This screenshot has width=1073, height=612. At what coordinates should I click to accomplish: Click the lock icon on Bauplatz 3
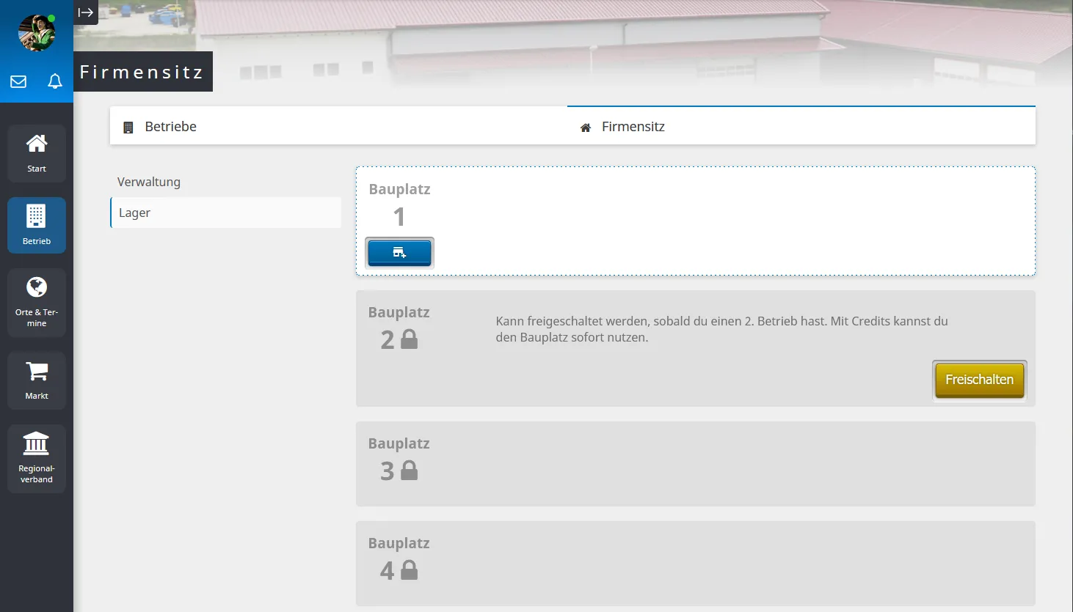tap(410, 471)
